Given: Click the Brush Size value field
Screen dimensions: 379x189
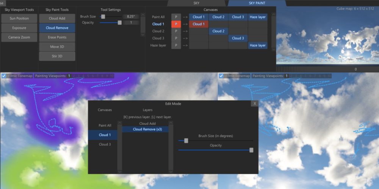Looking at the screenshot, I should (x=131, y=17).
